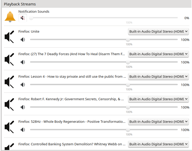The width and height of the screenshot is (192, 151).
Task: Click the large speaker icon beside Robert F. Kennedy
Action: tap(9, 104)
